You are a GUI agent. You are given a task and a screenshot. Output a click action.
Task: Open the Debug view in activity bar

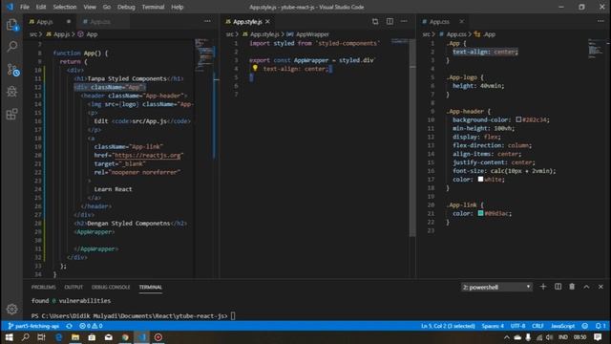pyautogui.click(x=12, y=92)
